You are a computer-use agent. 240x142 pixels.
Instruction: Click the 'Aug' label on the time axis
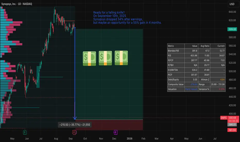[x=56, y=138]
